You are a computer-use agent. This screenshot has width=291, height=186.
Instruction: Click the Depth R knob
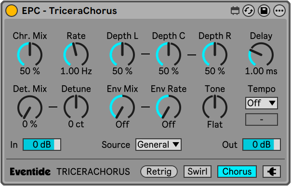pos(215,54)
